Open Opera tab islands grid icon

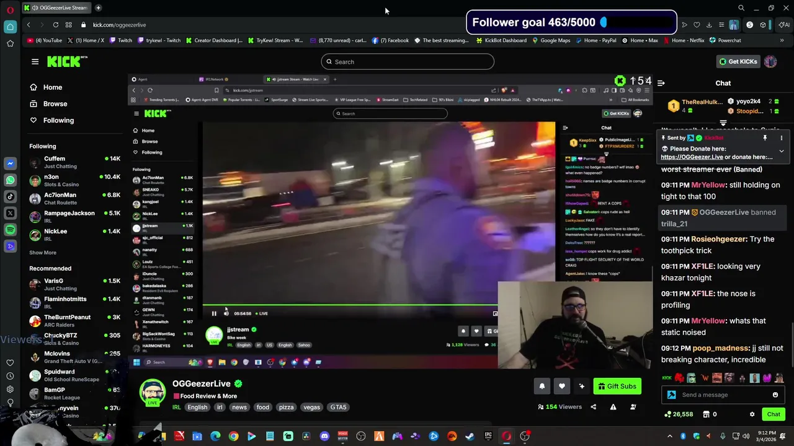(x=68, y=25)
